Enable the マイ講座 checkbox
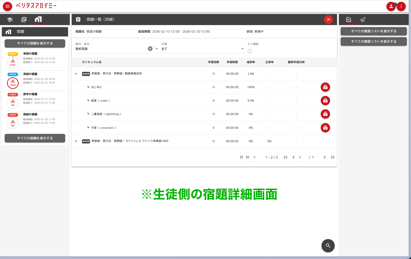Image resolution: width=411 pixels, height=259 pixels. tap(250, 51)
